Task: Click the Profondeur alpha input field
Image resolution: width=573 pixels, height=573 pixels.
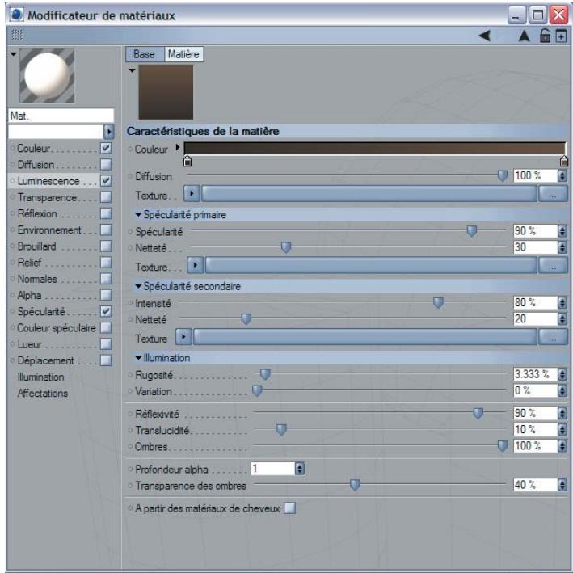Action: 272,468
